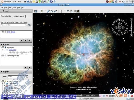Click the volume speaker icon in top panel

click(124, 2)
